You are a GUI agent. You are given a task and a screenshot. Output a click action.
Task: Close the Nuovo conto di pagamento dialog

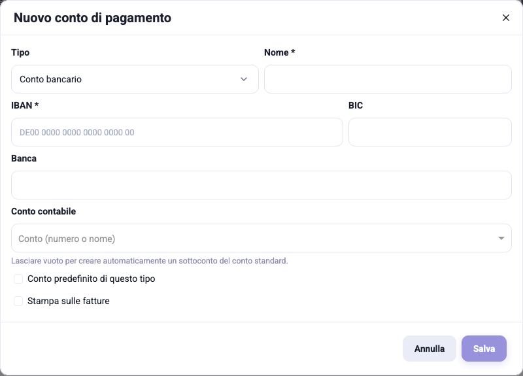click(505, 18)
